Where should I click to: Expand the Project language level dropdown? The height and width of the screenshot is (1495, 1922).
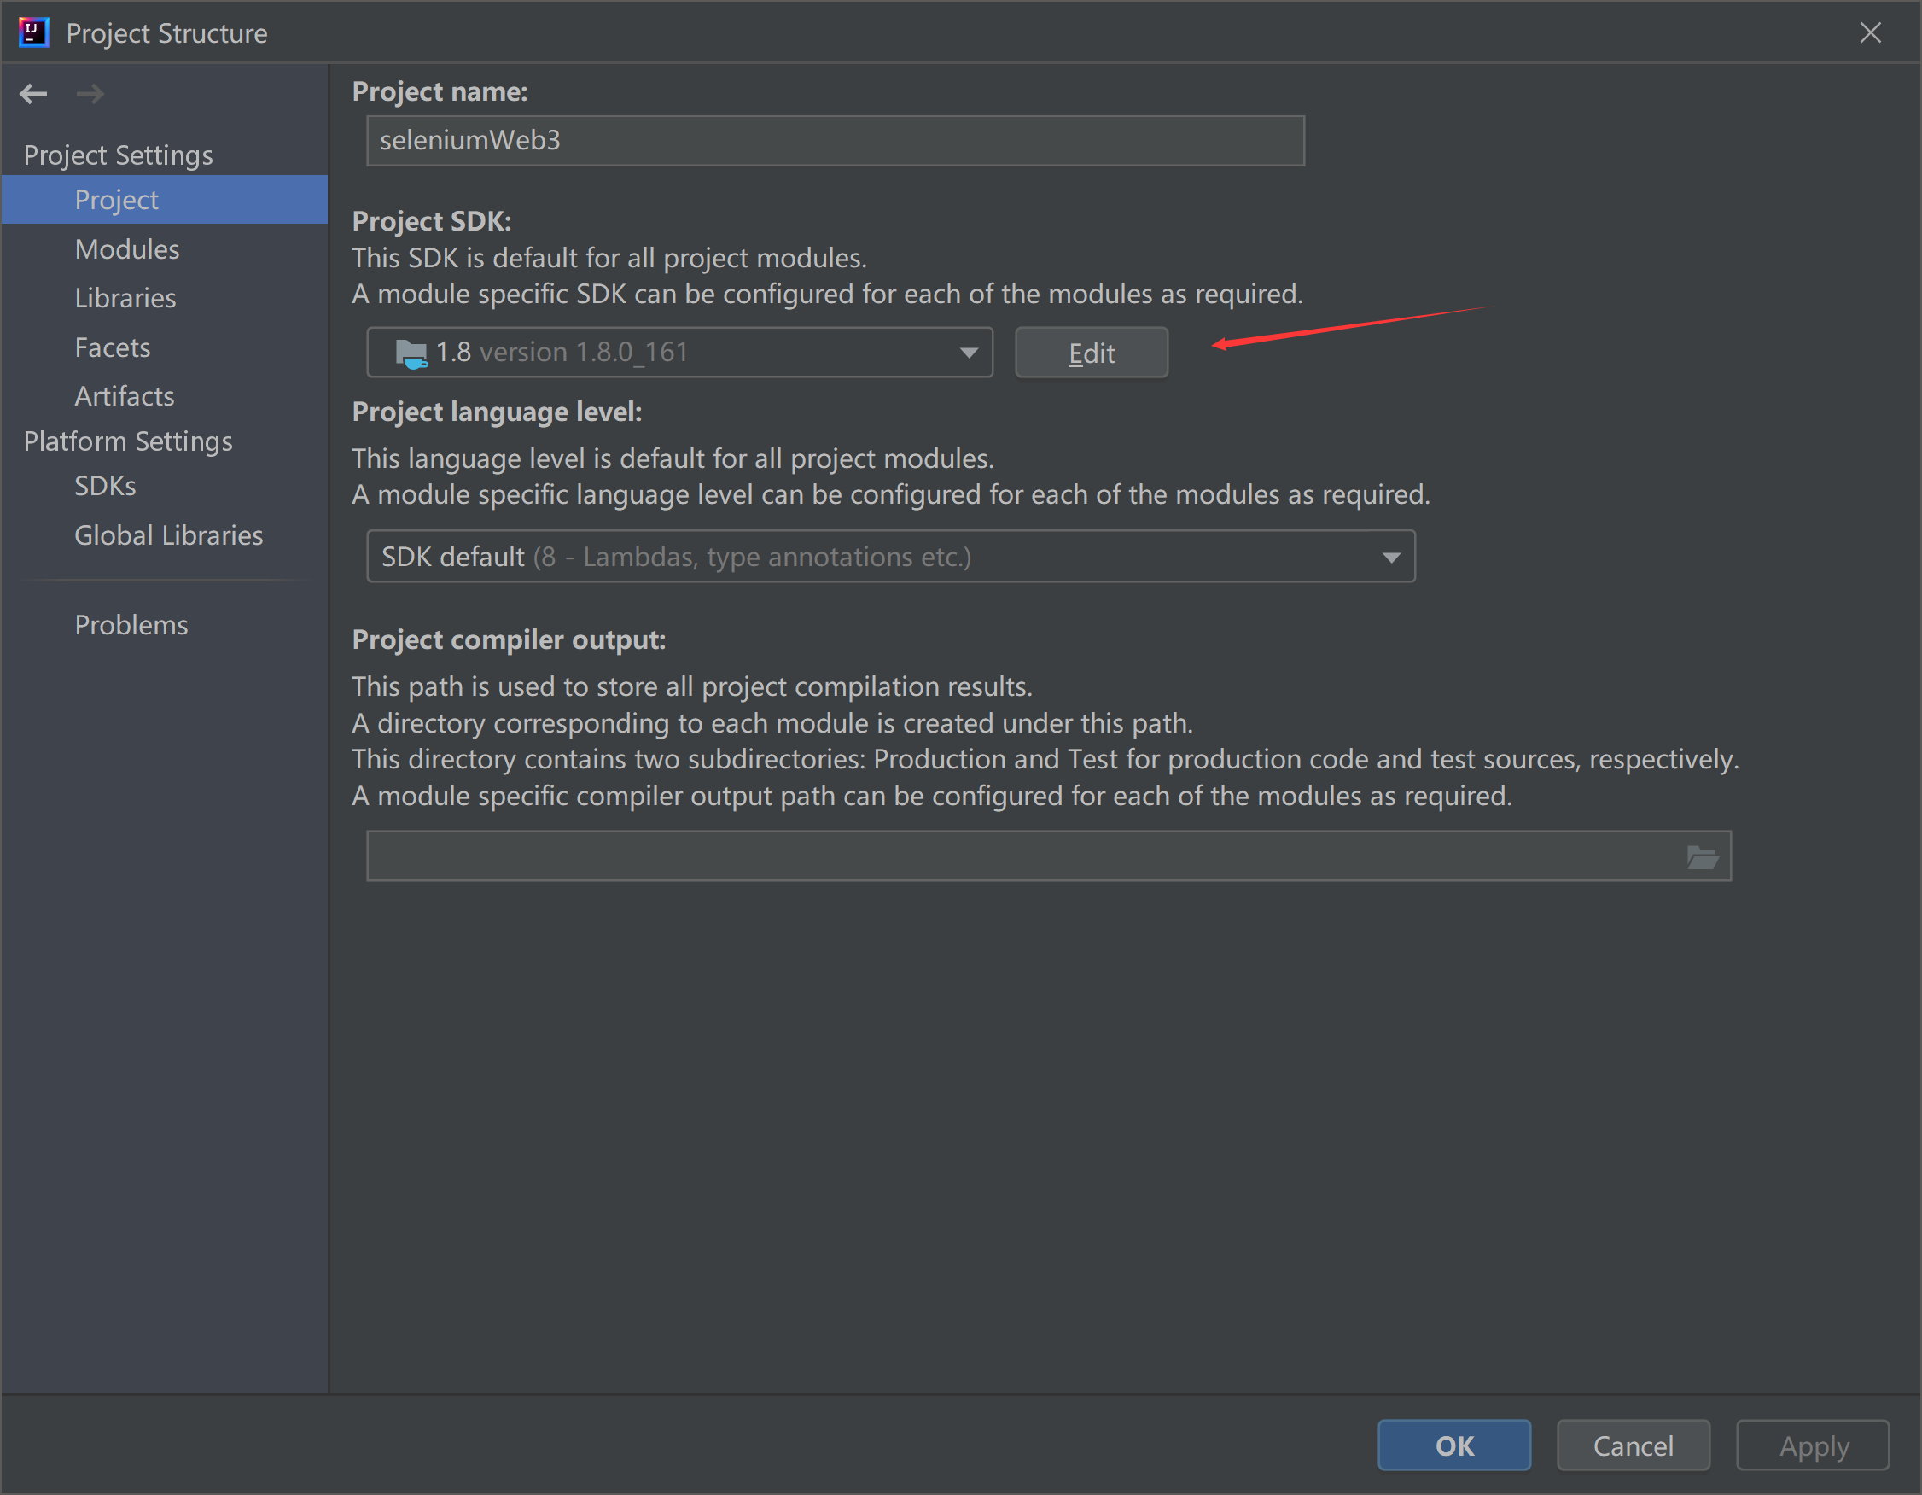tap(1390, 558)
